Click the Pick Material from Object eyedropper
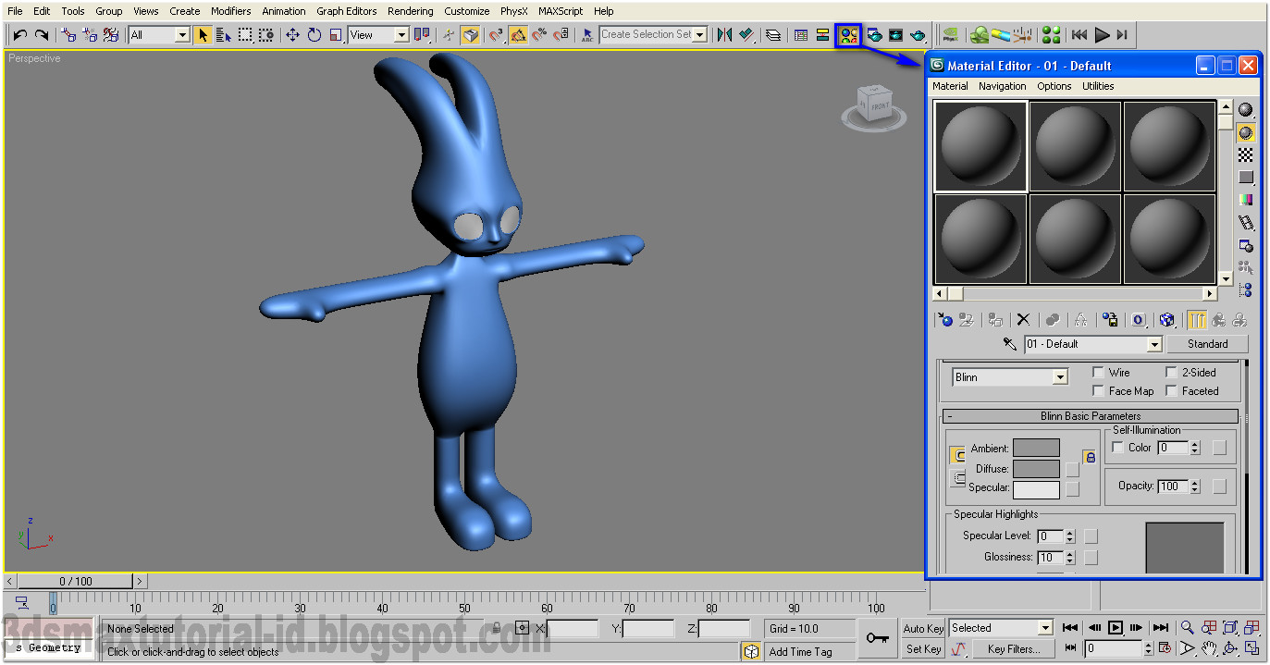The image size is (1270, 665). click(1010, 344)
